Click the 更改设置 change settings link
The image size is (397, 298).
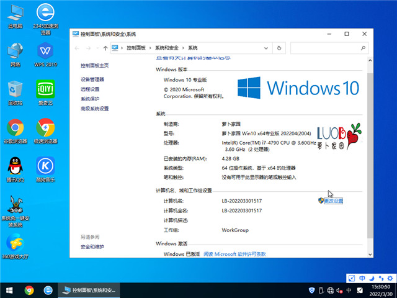tap(334, 201)
